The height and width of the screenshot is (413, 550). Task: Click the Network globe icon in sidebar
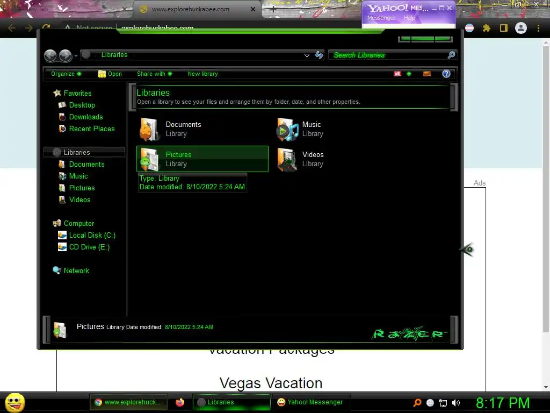(56, 270)
